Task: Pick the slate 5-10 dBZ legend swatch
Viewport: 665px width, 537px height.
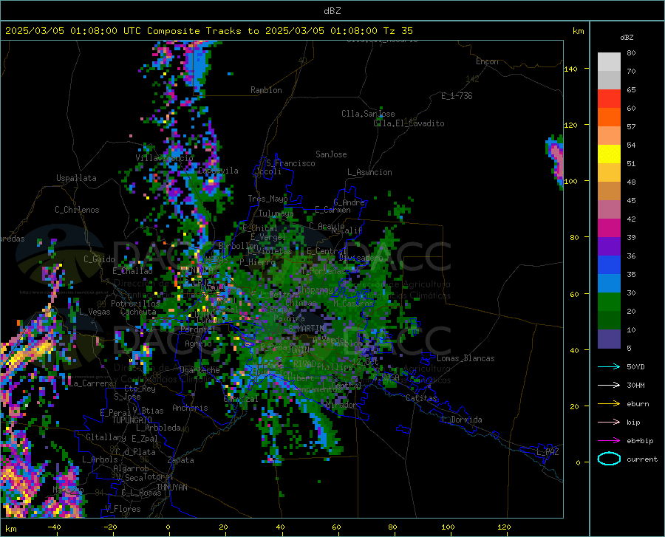Action: 609,339
